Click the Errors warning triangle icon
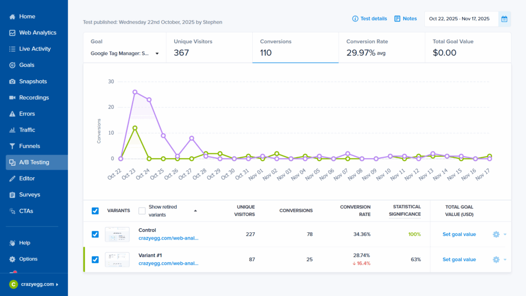Image resolution: width=526 pixels, height=296 pixels. pos(12,114)
